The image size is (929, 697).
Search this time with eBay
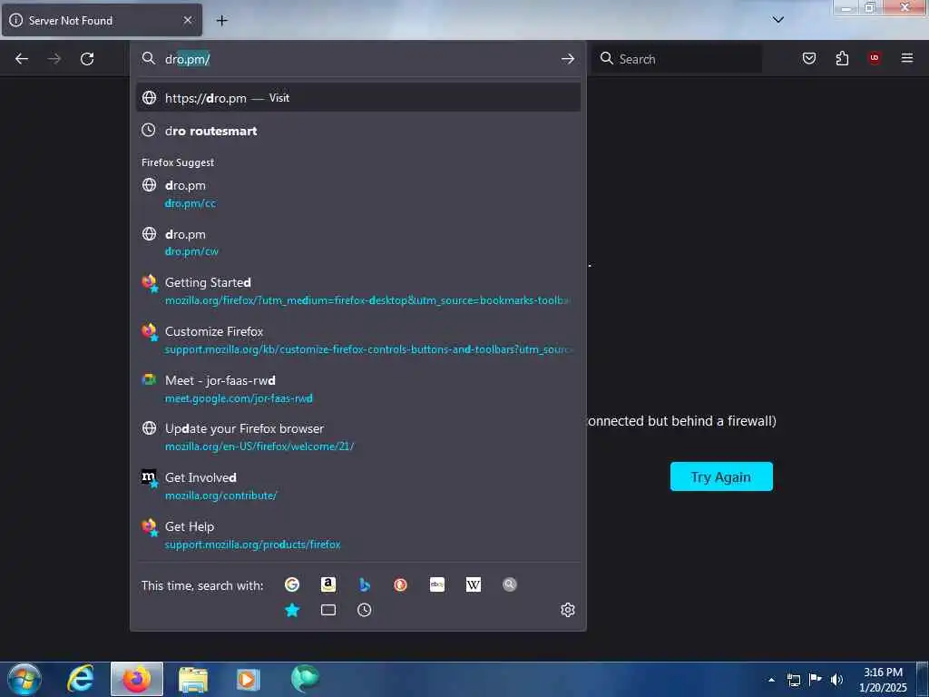click(x=437, y=585)
